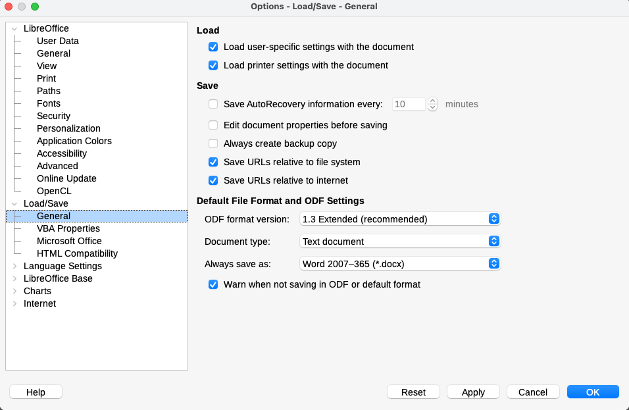Collapse the LibreOffice tree node

(x=14, y=29)
